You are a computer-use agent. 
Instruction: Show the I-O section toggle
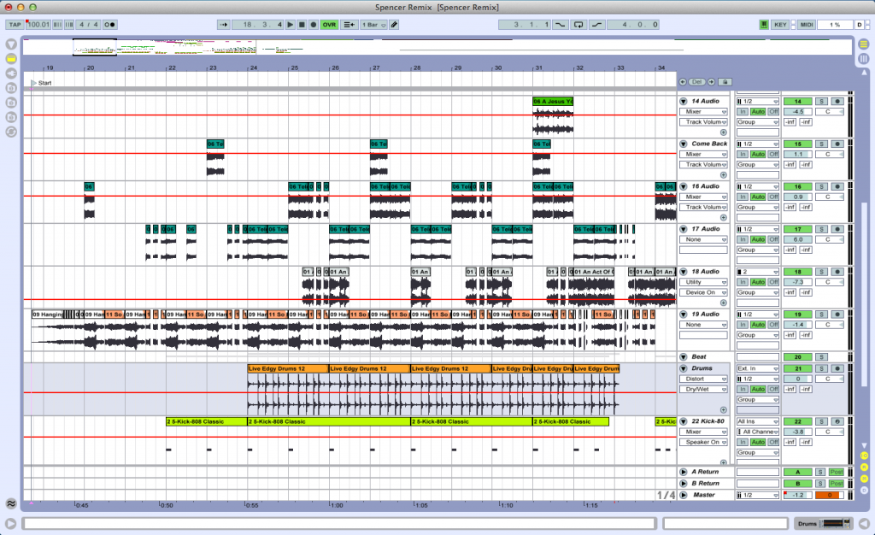click(x=864, y=456)
